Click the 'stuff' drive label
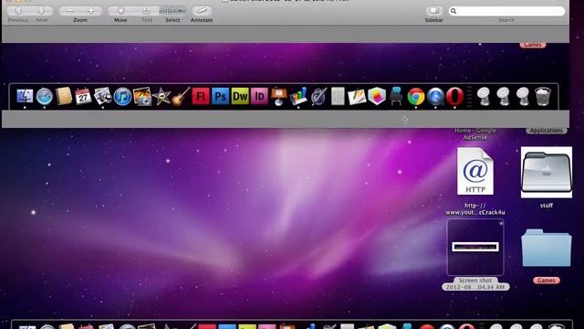 (x=547, y=206)
